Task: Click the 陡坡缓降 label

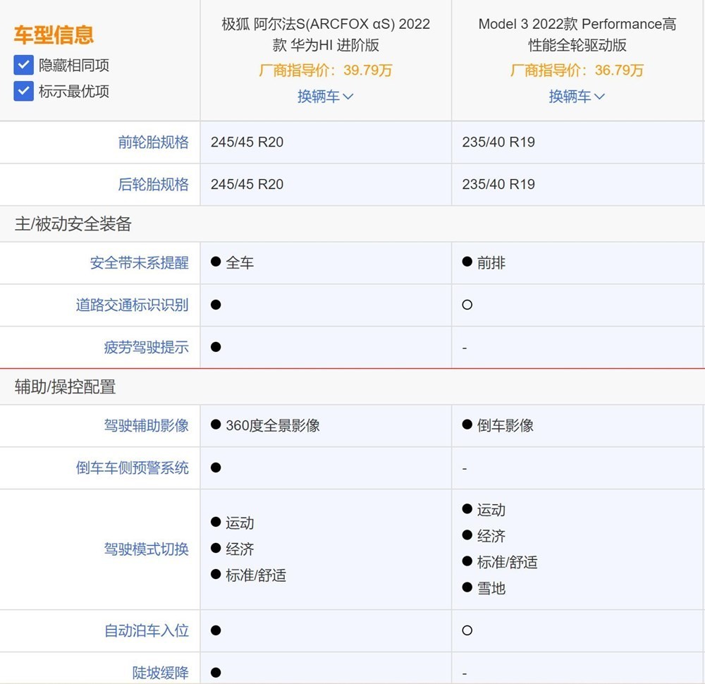Action: tap(160, 673)
